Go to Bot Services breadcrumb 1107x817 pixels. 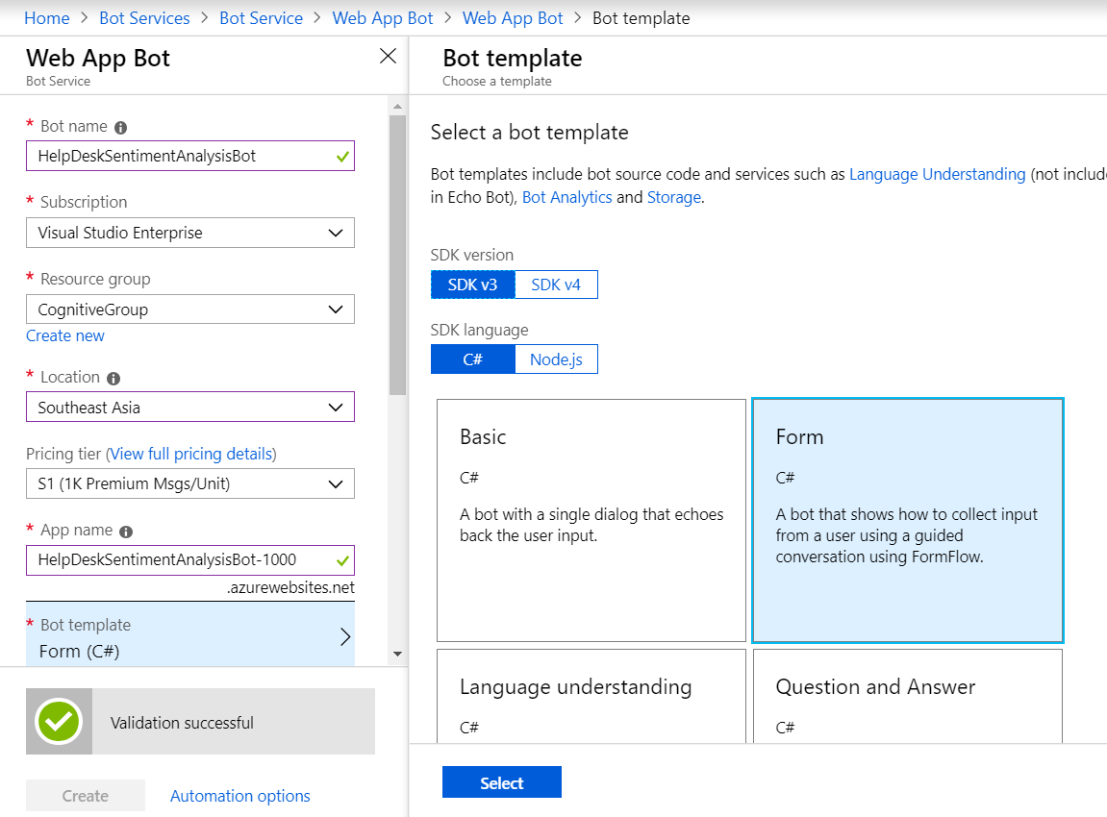pos(144,18)
